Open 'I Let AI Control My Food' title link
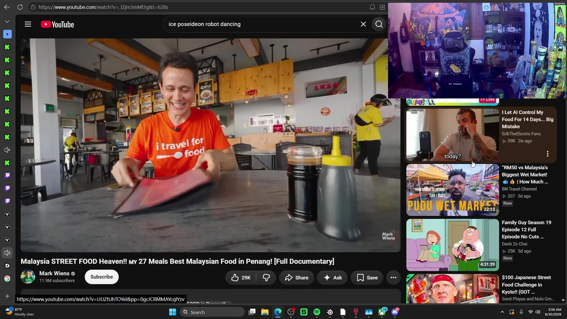567x319 pixels. (528, 120)
